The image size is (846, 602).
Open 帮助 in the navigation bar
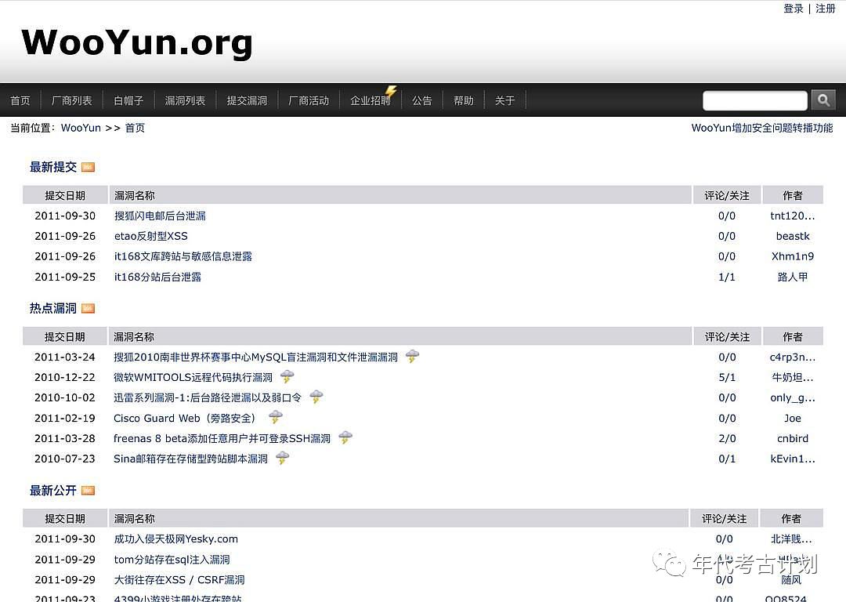point(464,100)
